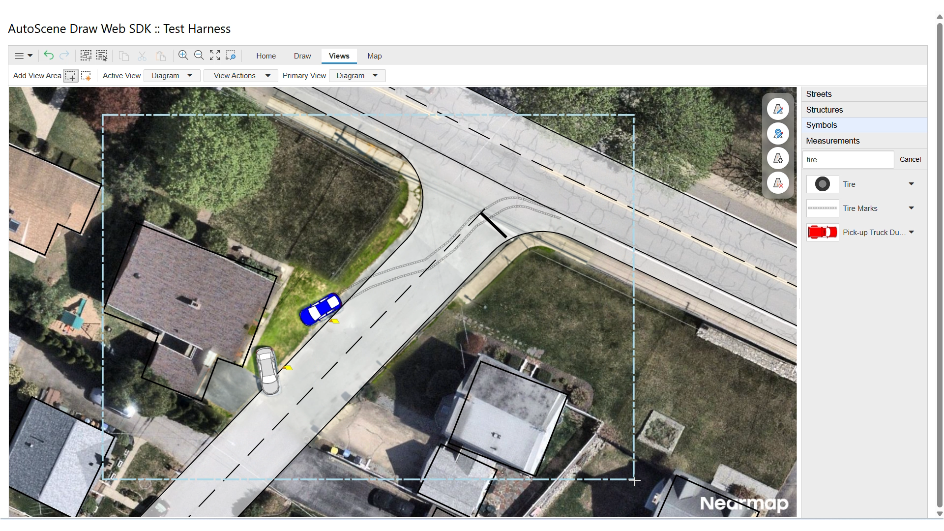Viewport: 944px width, 531px height.
Task: Click the Zoom Out magnifier icon
Action: (x=199, y=56)
